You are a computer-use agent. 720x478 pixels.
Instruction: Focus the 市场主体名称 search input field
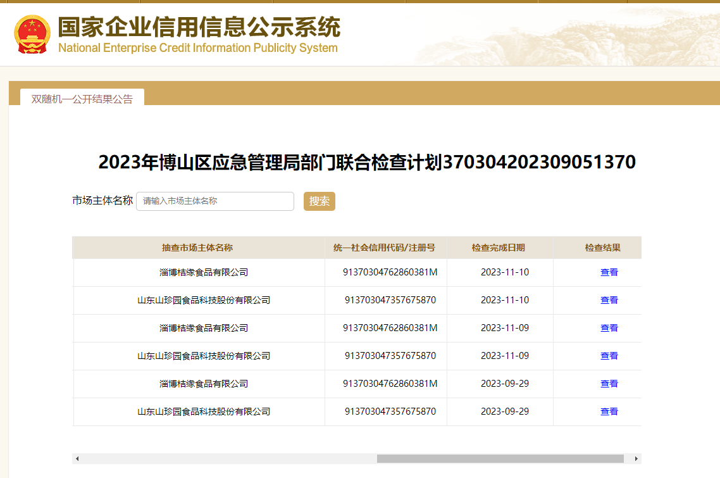215,201
